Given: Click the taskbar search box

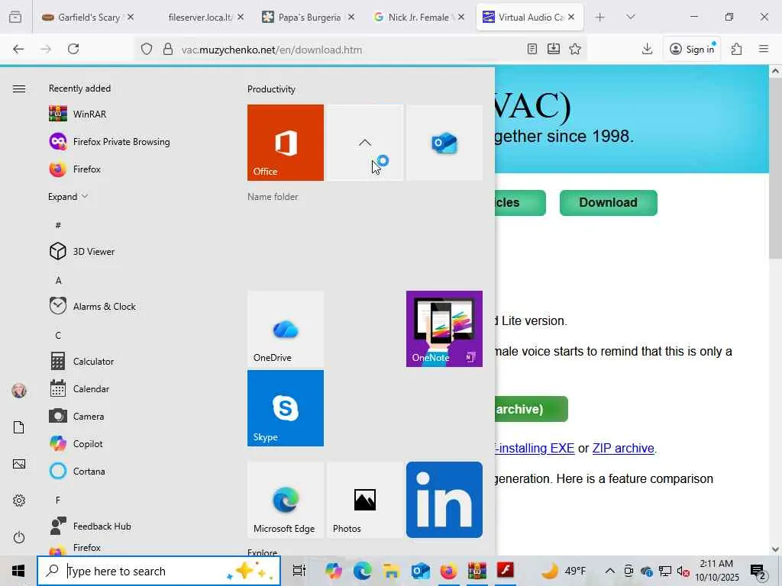Looking at the screenshot, I should pos(159,571).
